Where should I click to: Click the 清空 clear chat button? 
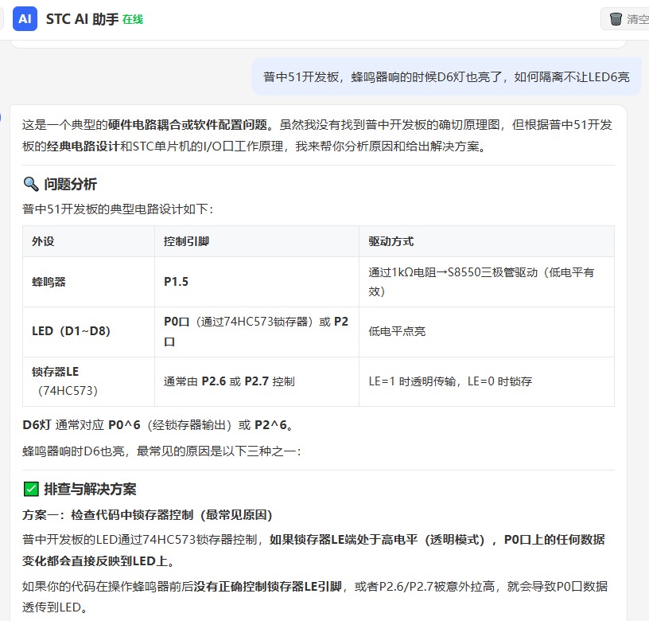tap(625, 19)
